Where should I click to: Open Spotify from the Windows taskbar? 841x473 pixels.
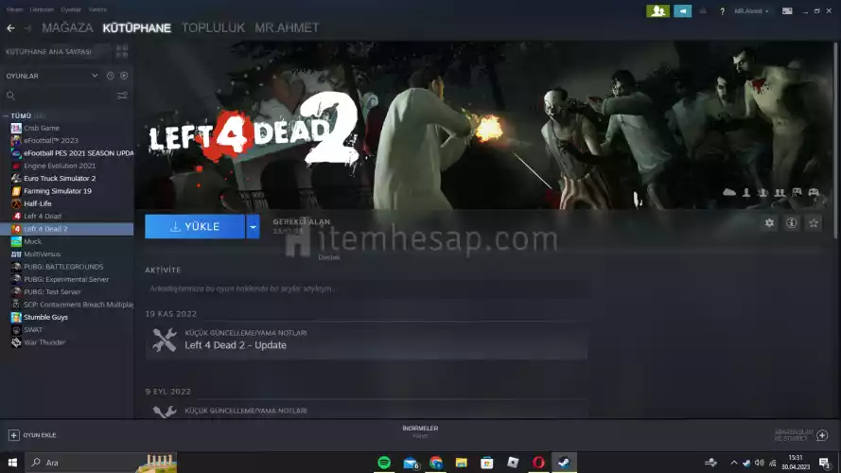[x=384, y=463]
